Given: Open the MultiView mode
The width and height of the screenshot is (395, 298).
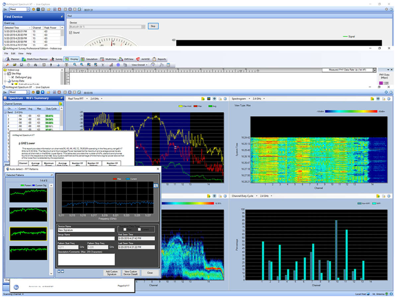Looking at the screenshot, I should (108, 59).
